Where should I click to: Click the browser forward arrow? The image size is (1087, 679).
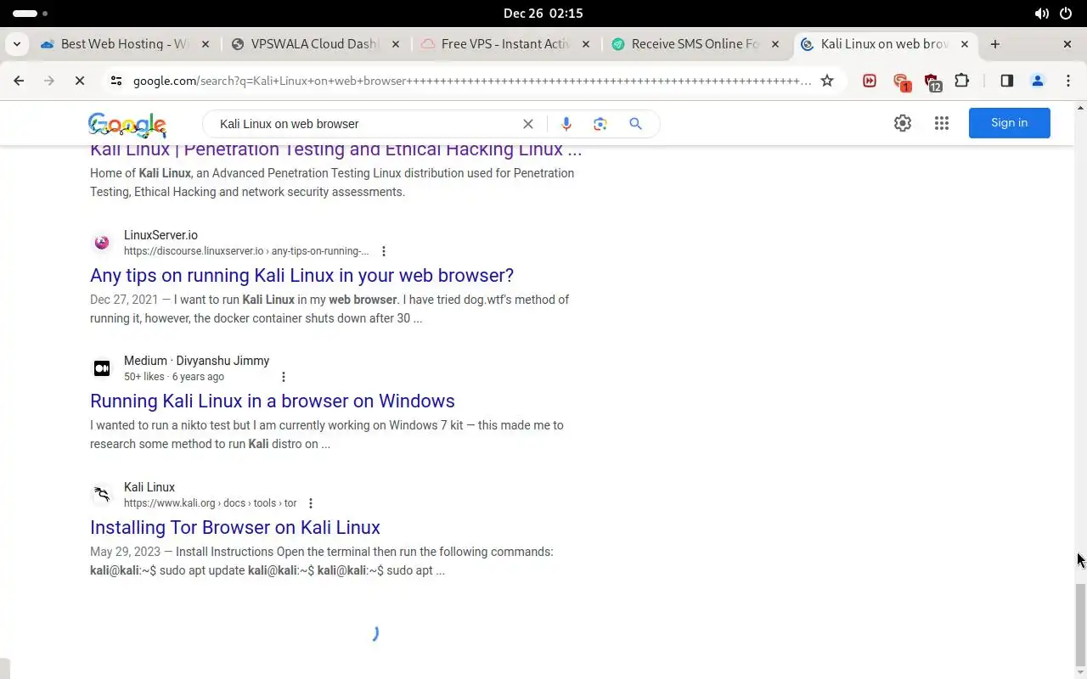point(48,81)
